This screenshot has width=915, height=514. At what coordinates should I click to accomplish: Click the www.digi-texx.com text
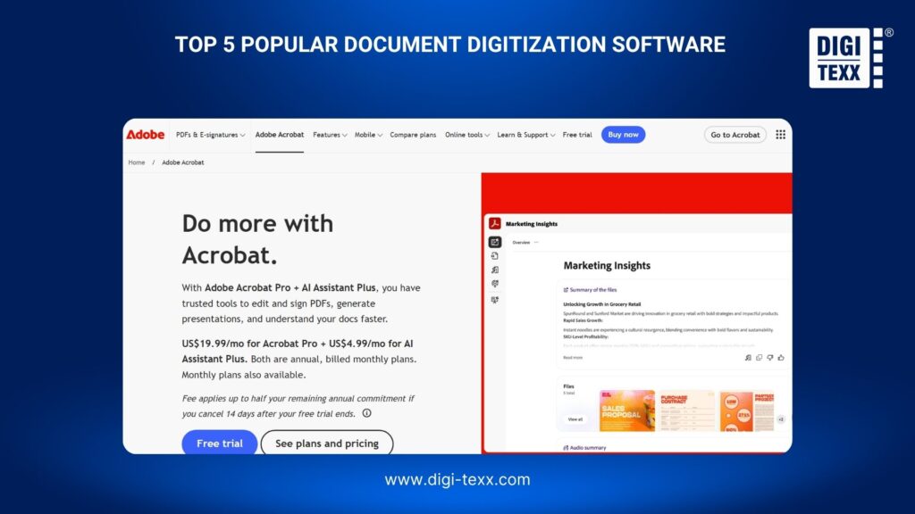pyautogui.click(x=457, y=479)
